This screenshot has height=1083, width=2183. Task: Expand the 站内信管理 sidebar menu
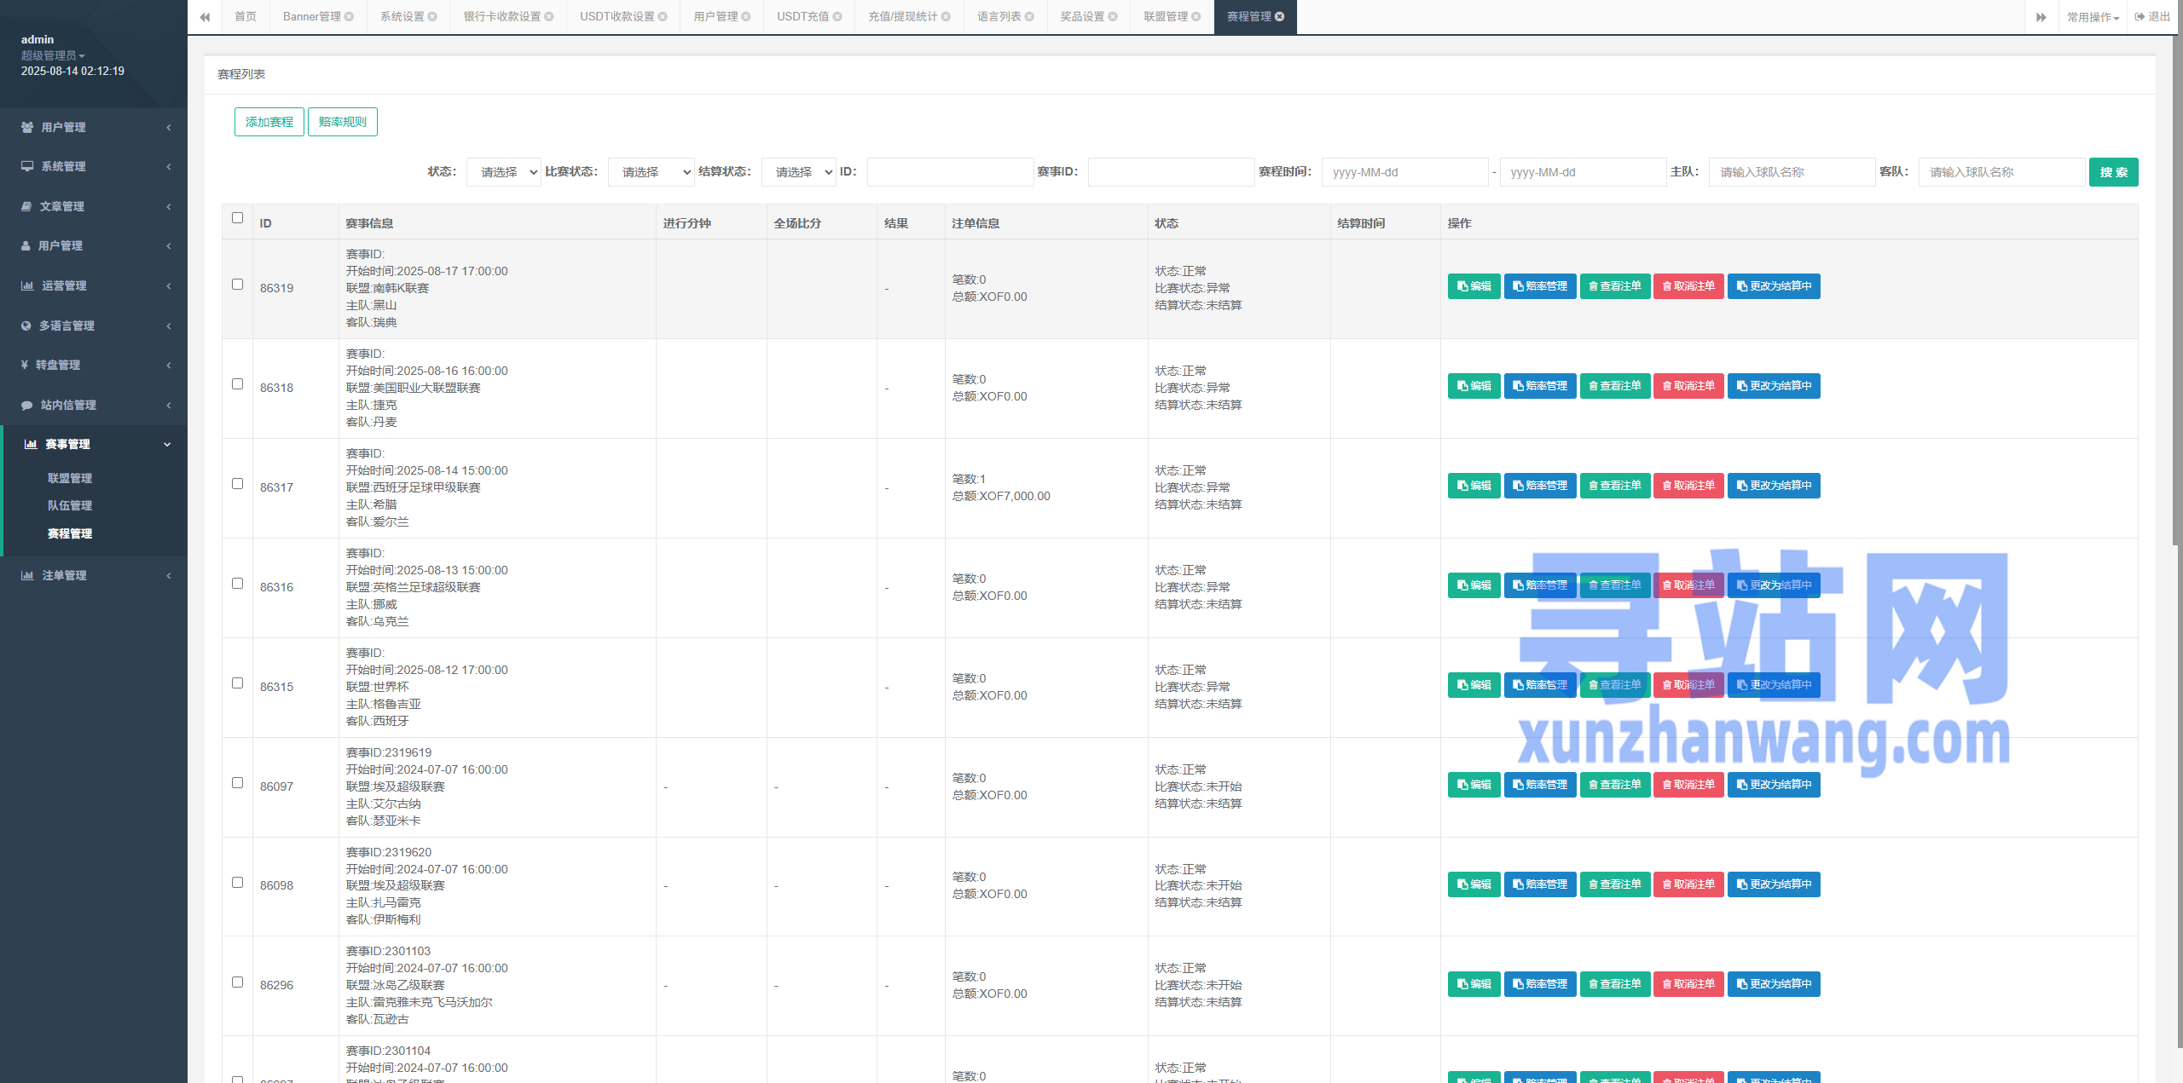tap(94, 405)
